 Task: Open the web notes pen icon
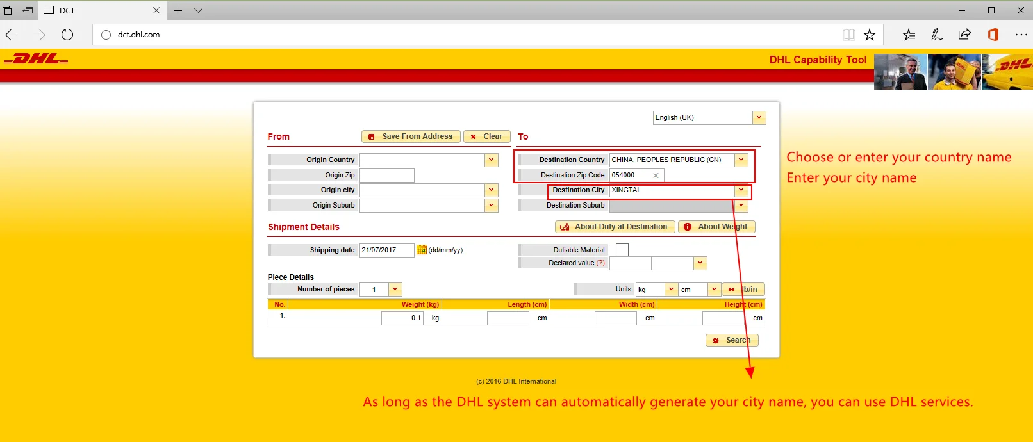pyautogui.click(x=937, y=35)
